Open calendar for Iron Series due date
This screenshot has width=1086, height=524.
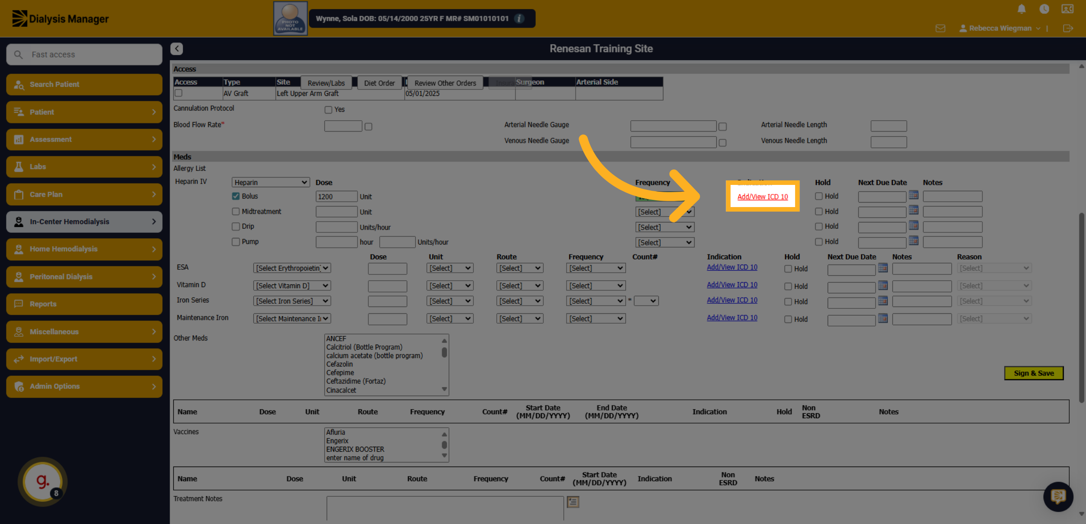tap(883, 301)
